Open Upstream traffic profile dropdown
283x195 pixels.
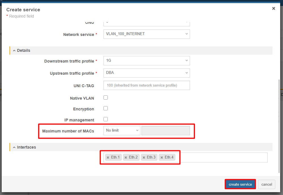click(x=146, y=73)
